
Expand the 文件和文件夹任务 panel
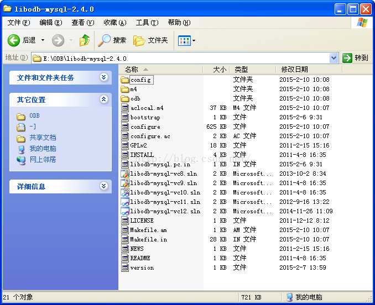[x=103, y=77]
